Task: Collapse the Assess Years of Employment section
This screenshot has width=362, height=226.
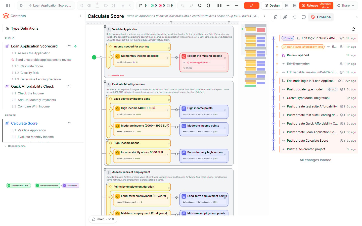Action: coord(105,169)
